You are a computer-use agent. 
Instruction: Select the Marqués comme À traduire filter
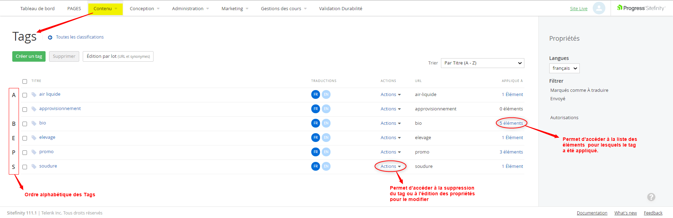click(x=579, y=90)
